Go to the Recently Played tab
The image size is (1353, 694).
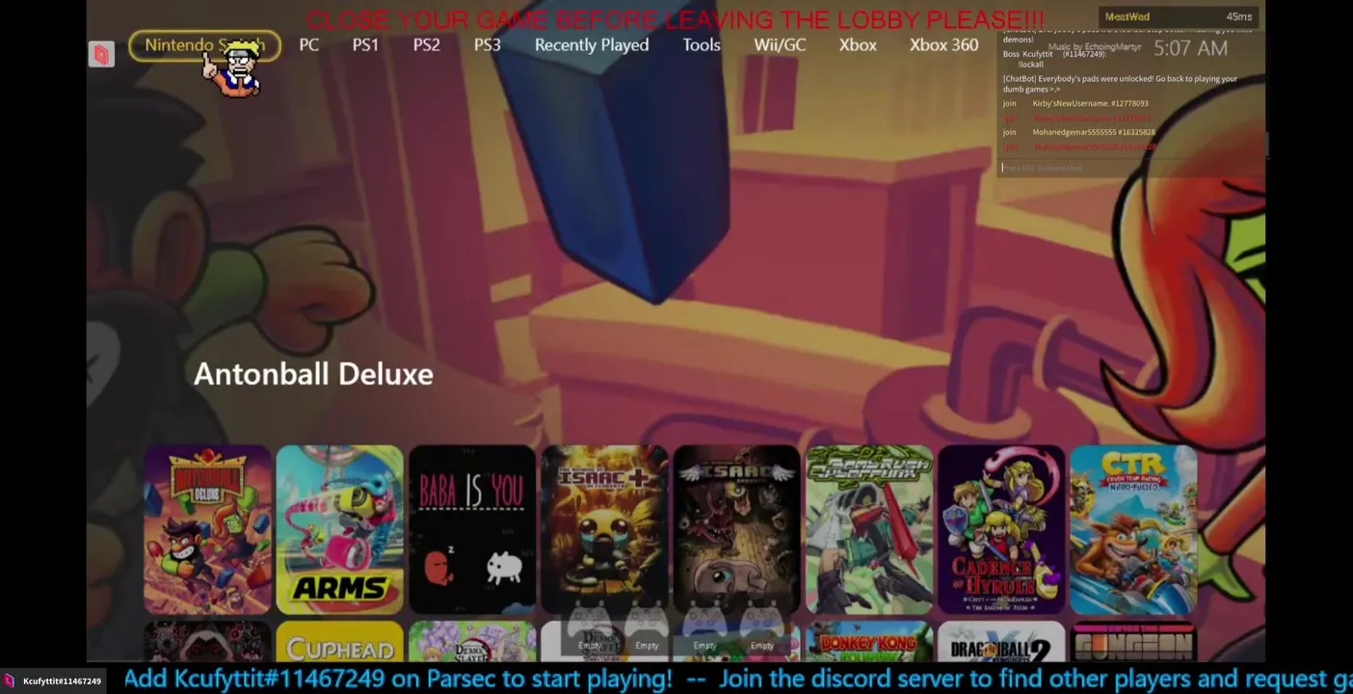click(592, 45)
